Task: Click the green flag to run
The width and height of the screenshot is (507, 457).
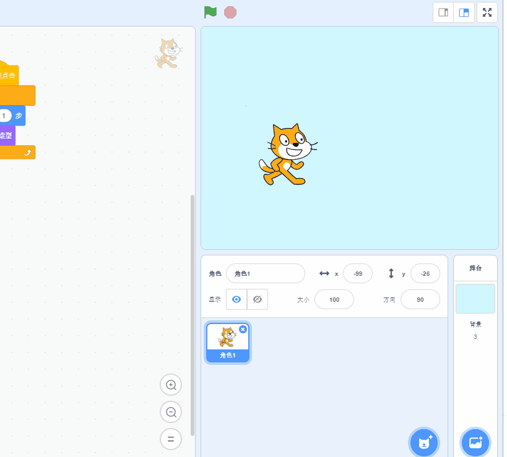Action: pos(210,12)
